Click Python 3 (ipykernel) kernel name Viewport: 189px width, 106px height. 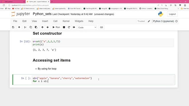(x=163, y=21)
